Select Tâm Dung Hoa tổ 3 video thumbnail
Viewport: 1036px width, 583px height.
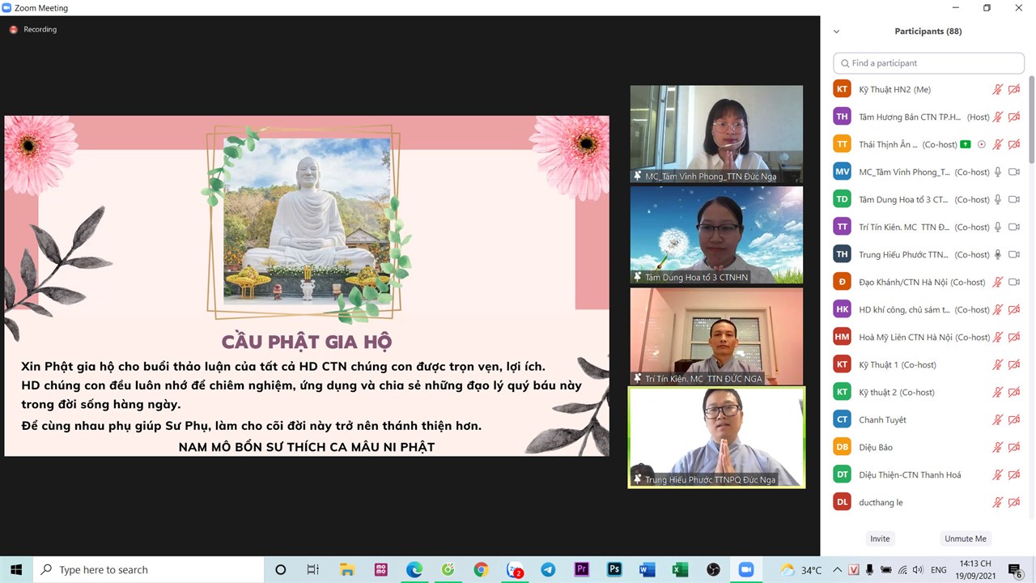pos(716,236)
